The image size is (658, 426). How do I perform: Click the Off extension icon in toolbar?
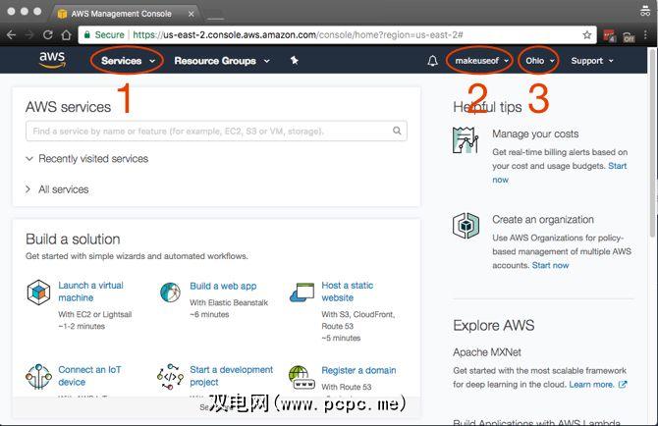(x=629, y=36)
